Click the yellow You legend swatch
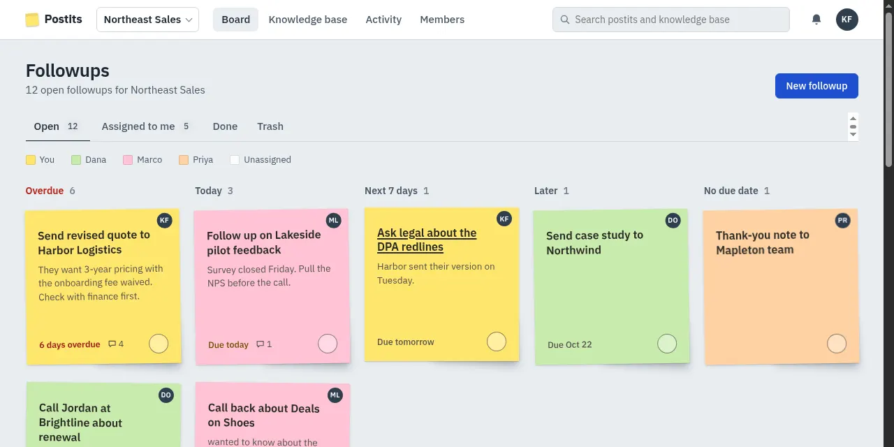This screenshot has height=447, width=894. 31,160
